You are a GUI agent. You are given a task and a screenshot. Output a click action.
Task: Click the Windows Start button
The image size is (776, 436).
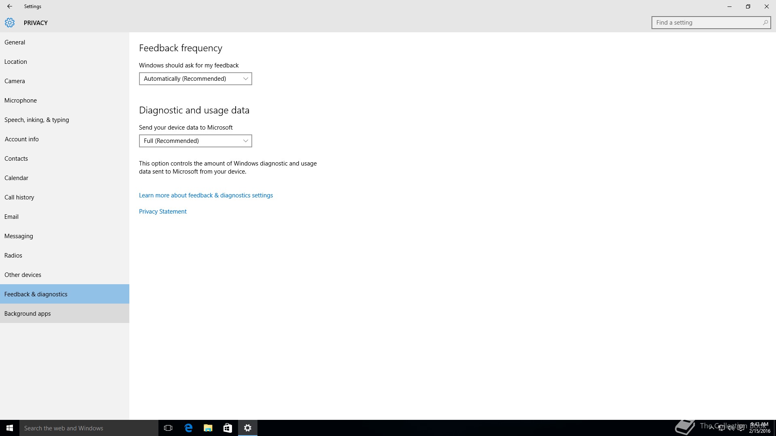click(10, 428)
